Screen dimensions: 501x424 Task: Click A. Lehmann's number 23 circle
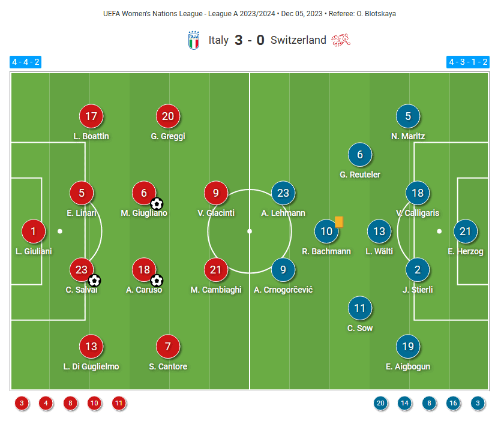point(283,193)
